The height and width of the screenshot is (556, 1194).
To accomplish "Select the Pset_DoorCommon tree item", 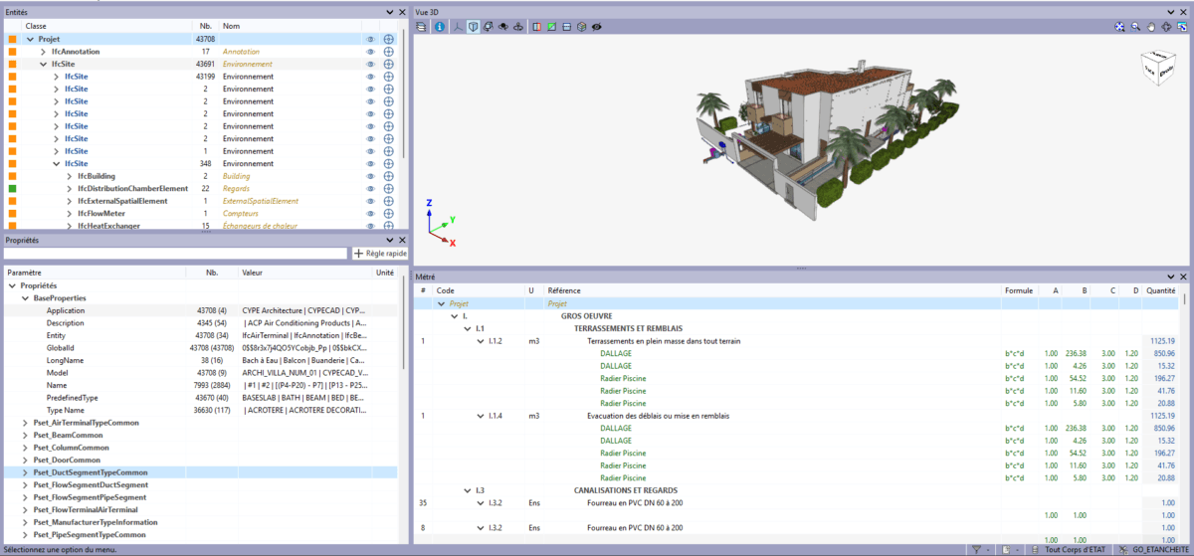I will 67,461.
